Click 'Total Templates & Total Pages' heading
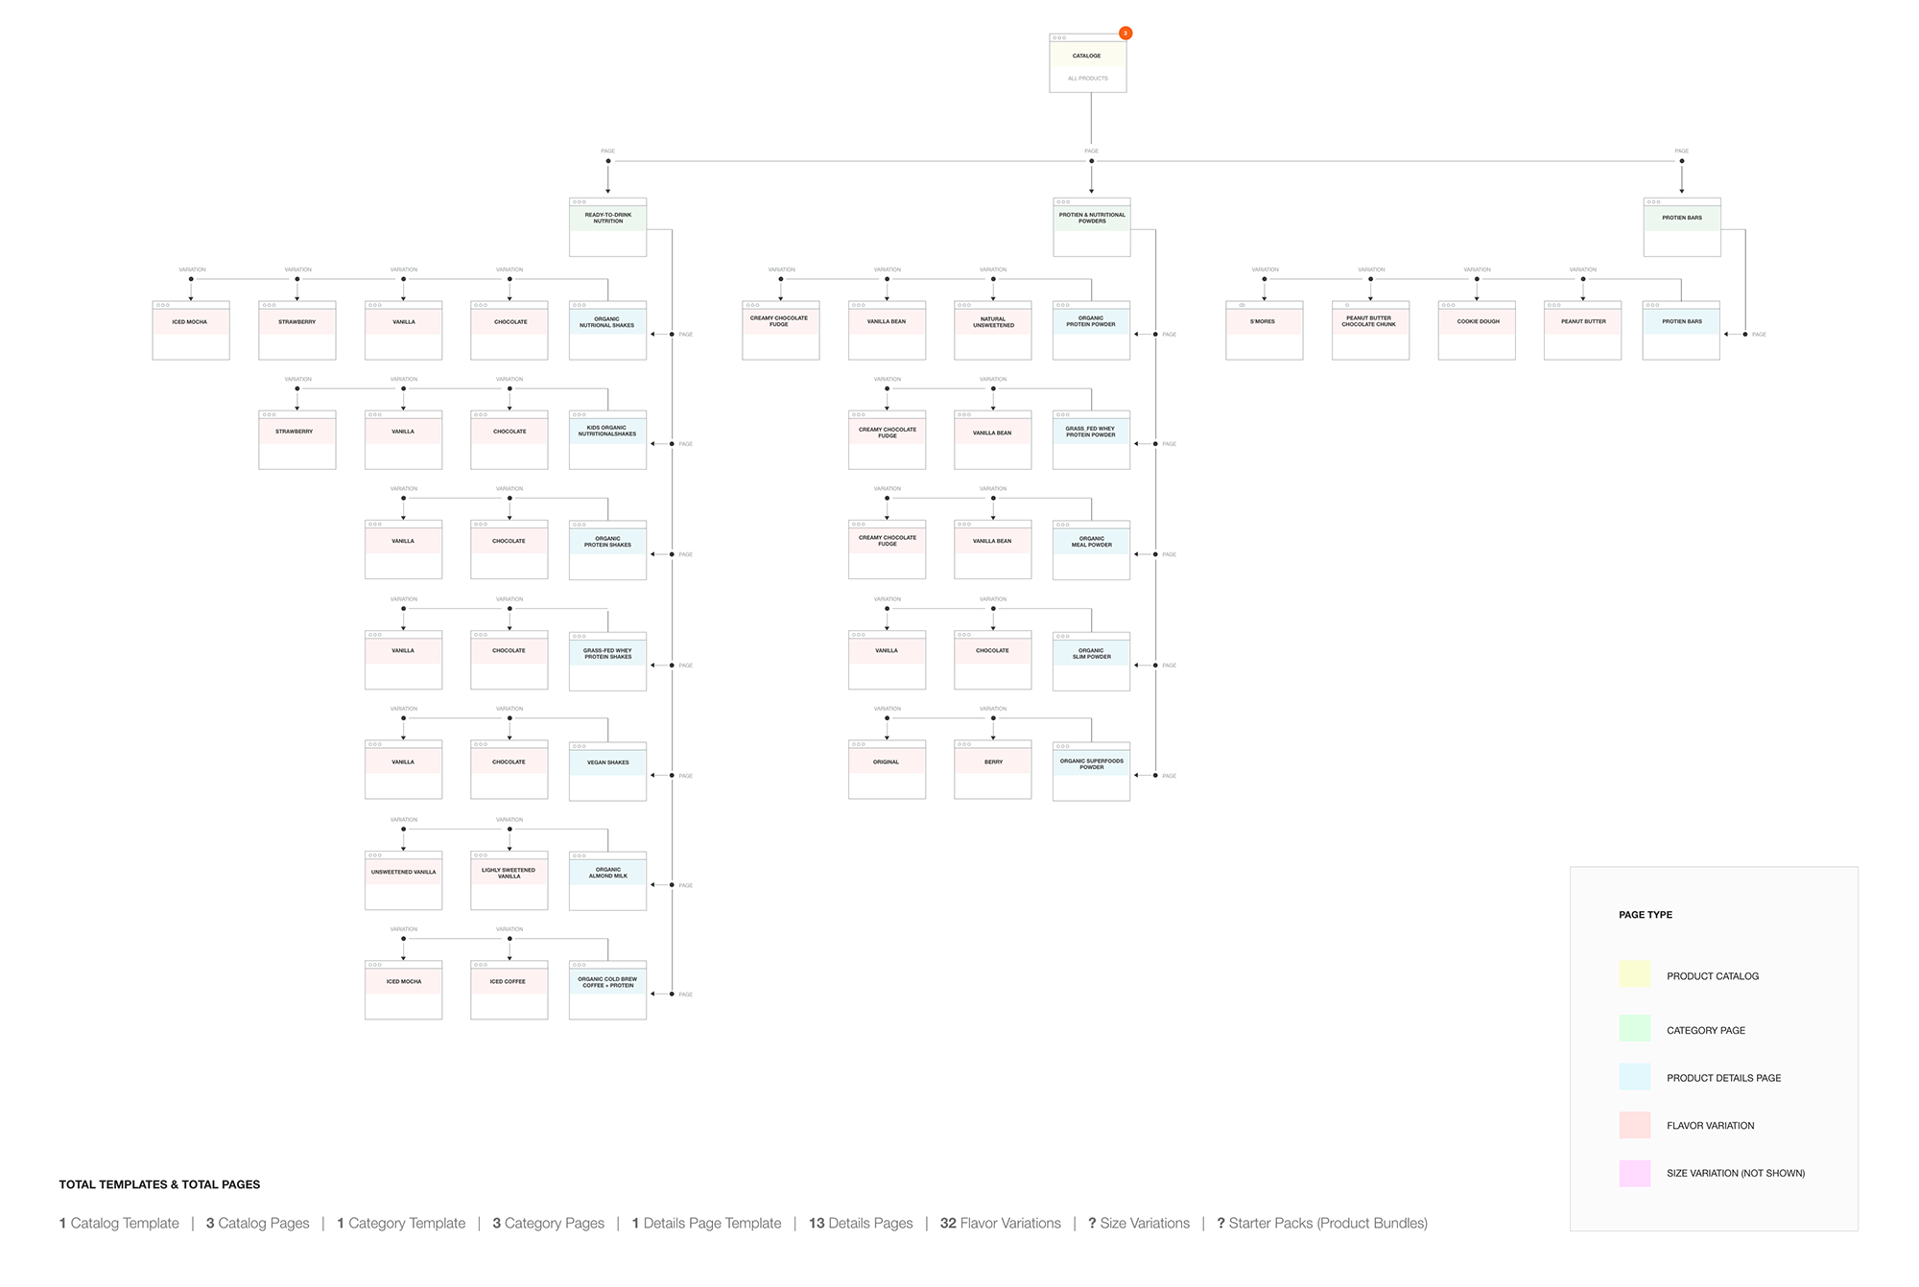1919x1287 pixels. (159, 1184)
